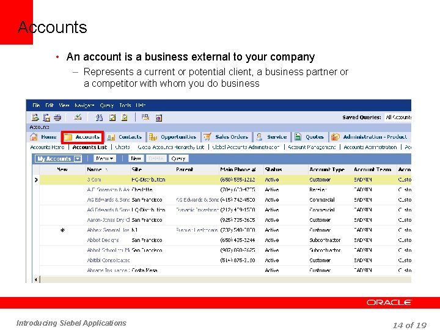Open the Saved Queries dropdown
Viewport: 440px width, 330px height.
[398, 117]
